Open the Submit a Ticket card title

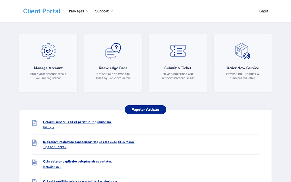pyautogui.click(x=178, y=68)
